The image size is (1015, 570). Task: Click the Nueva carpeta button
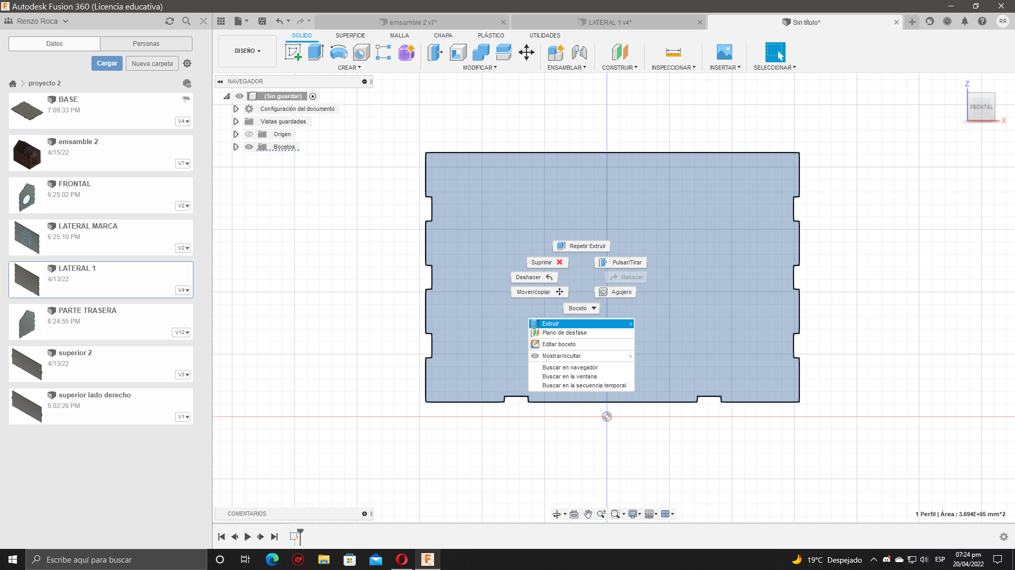(152, 63)
